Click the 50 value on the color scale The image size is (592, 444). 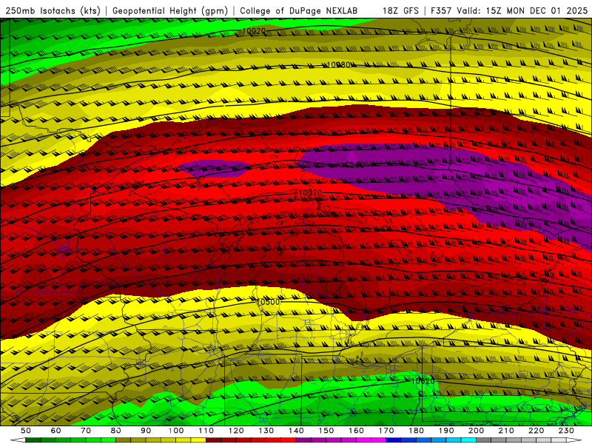pos(26,431)
